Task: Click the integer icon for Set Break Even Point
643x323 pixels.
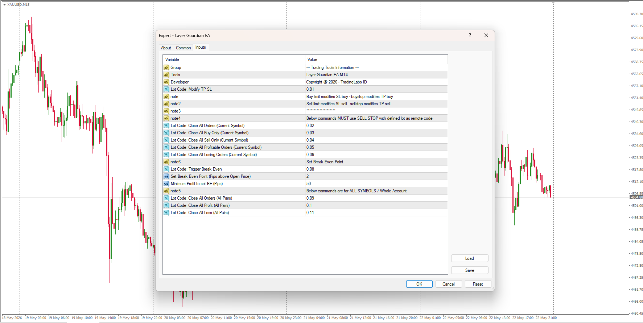Action: point(166,176)
